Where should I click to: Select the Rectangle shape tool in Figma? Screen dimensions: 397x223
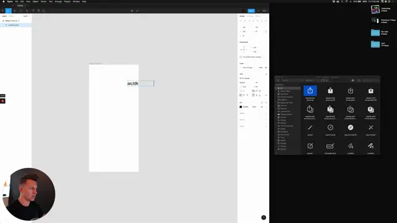point(21,11)
